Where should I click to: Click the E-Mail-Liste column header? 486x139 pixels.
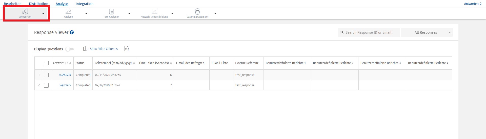pyautogui.click(x=220, y=63)
